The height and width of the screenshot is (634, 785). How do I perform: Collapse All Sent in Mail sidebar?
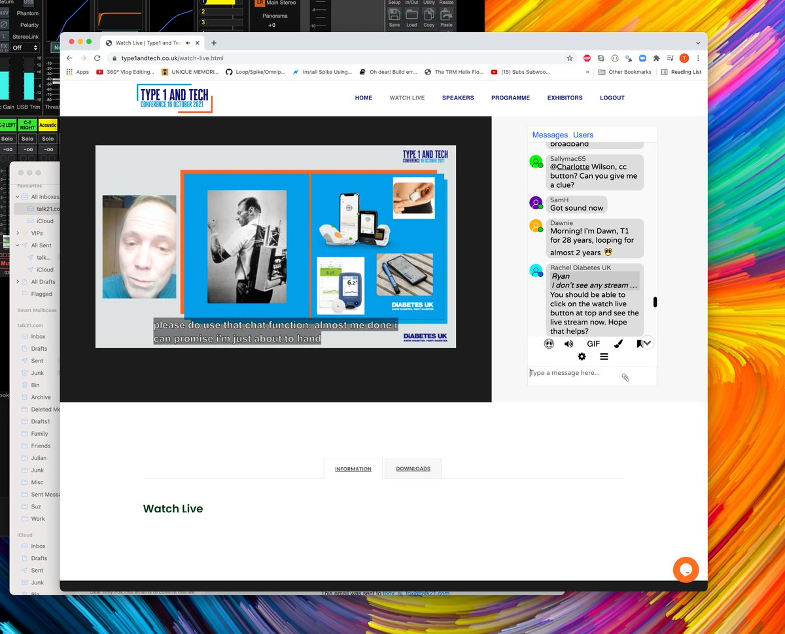[18, 245]
